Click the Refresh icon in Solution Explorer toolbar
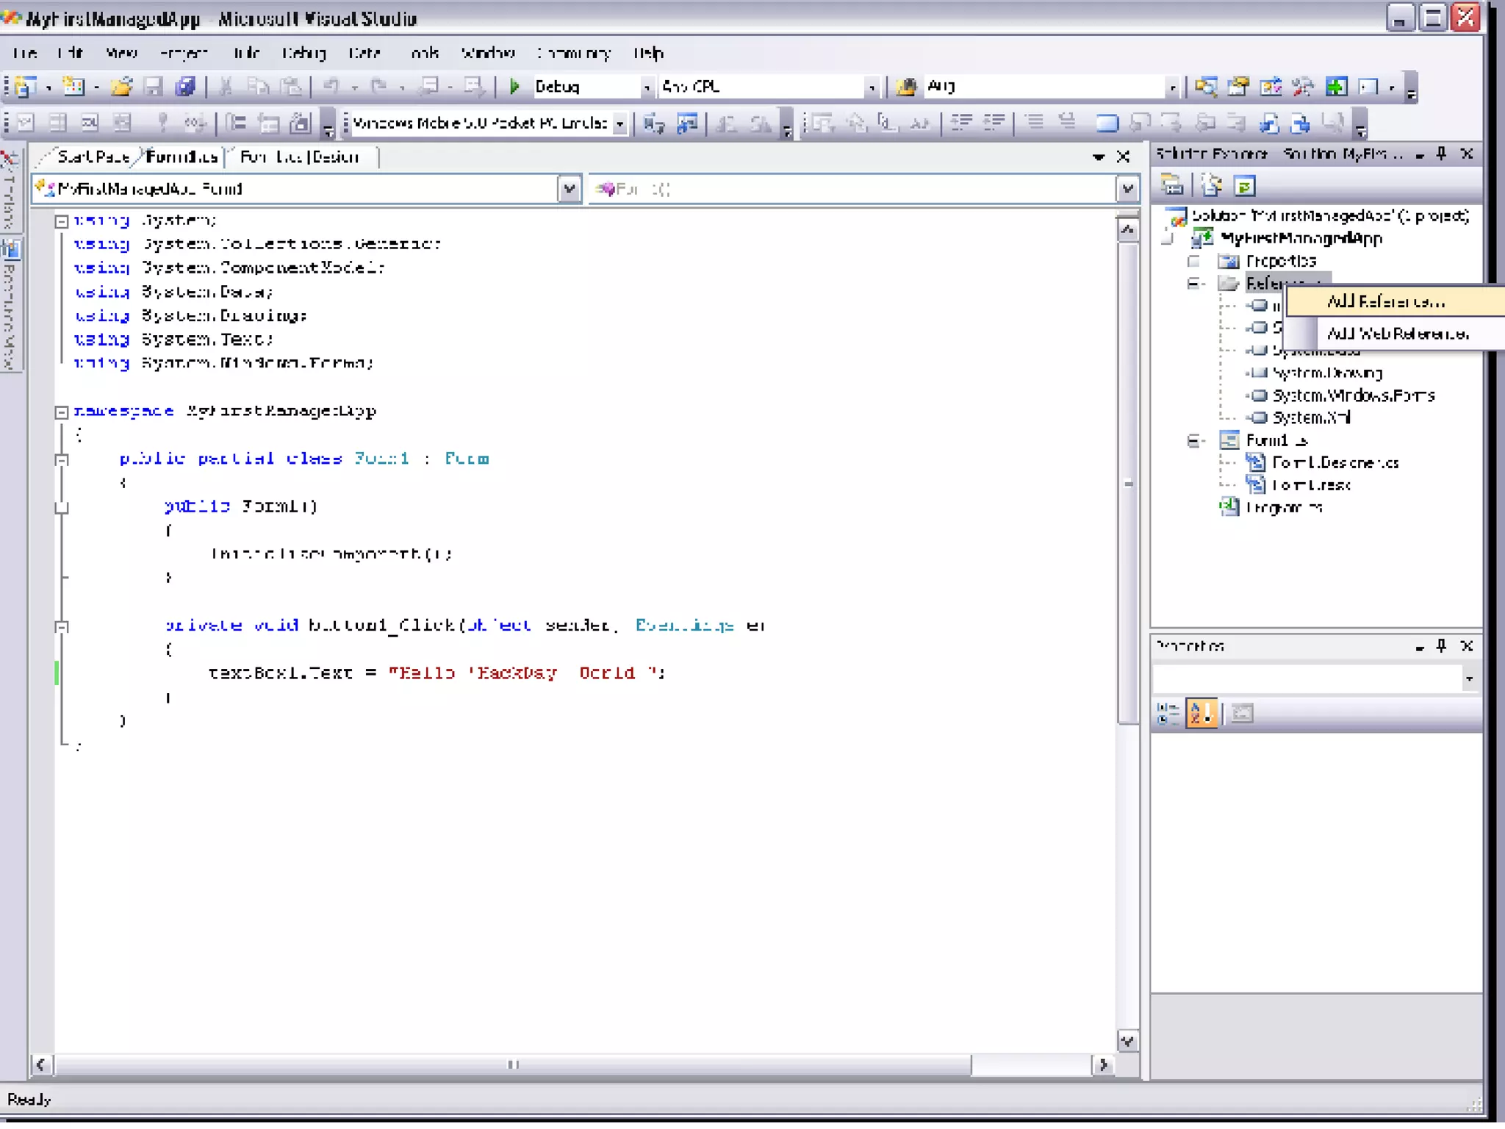The image size is (1505, 1129). click(1244, 186)
